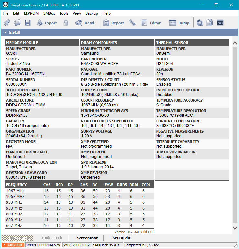Screen dimensions: 239x249
Task: Open the SMBus menu
Action: pyautogui.click(x=49, y=13)
